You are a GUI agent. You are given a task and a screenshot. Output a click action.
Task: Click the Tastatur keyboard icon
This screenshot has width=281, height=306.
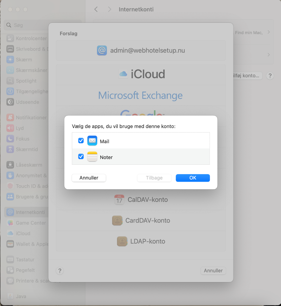click(x=10, y=260)
